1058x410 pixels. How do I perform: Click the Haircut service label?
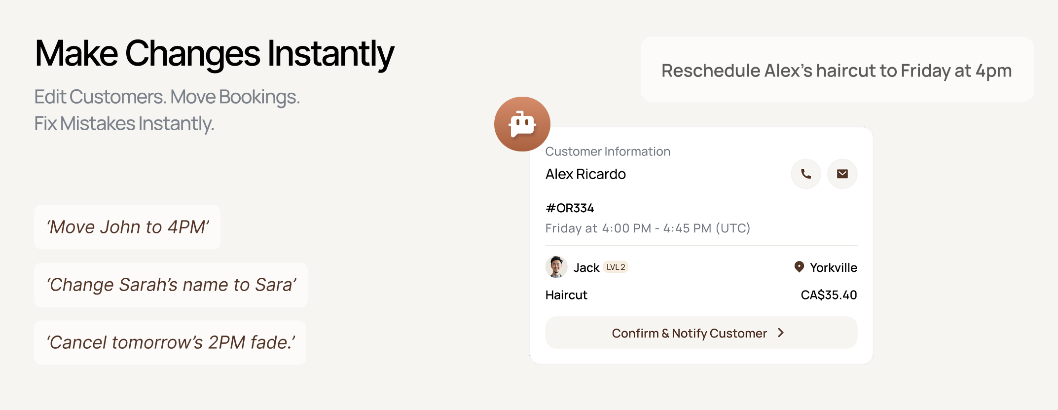click(566, 295)
